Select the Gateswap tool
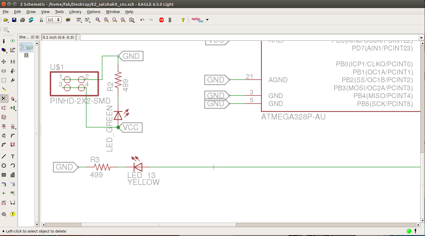Image resolution: width=425 pixels, height=236 pixels. click(x=4, y=117)
